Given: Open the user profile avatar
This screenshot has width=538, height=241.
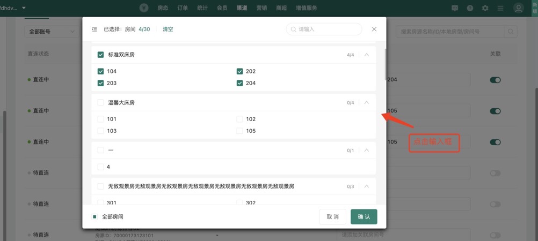Looking at the screenshot, I should click(518, 8).
